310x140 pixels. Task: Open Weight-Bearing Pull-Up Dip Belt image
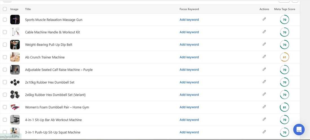click(15, 45)
